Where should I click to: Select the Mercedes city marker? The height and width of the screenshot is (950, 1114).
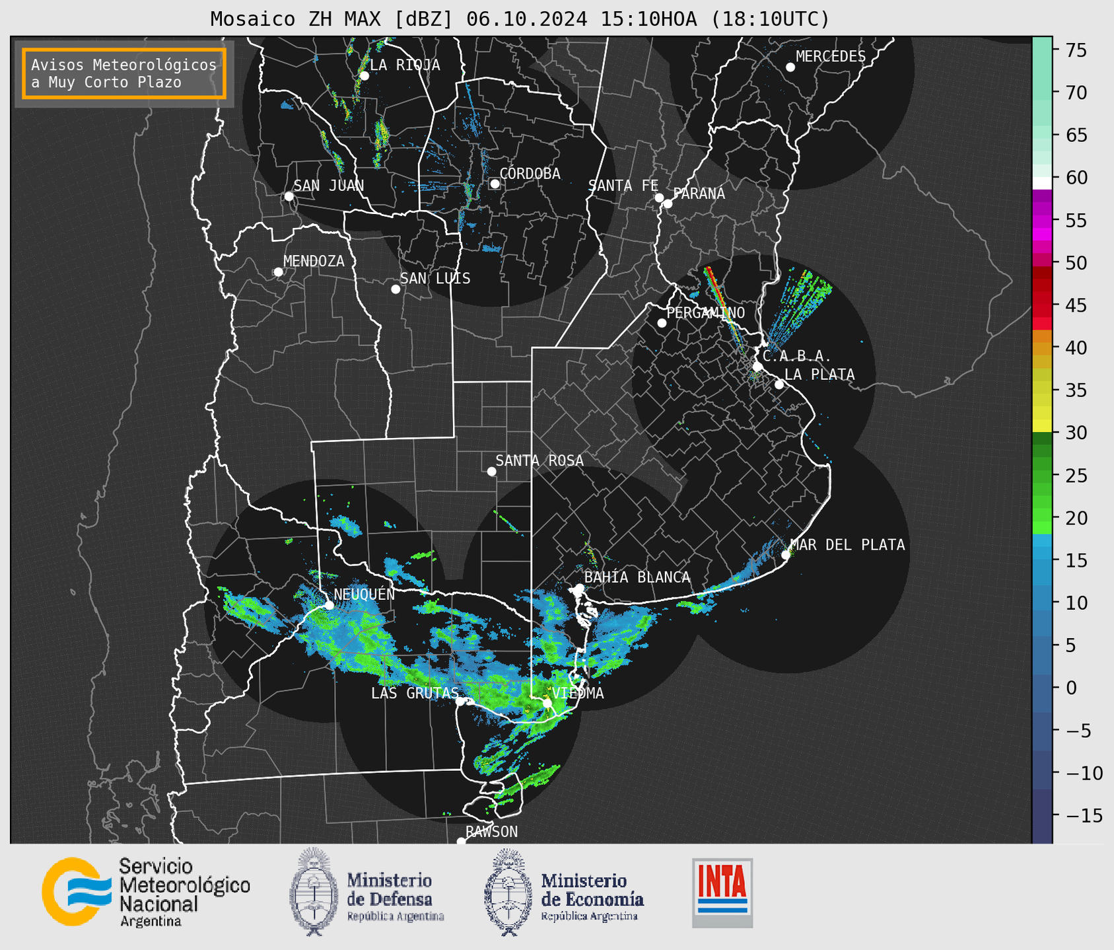tap(790, 67)
